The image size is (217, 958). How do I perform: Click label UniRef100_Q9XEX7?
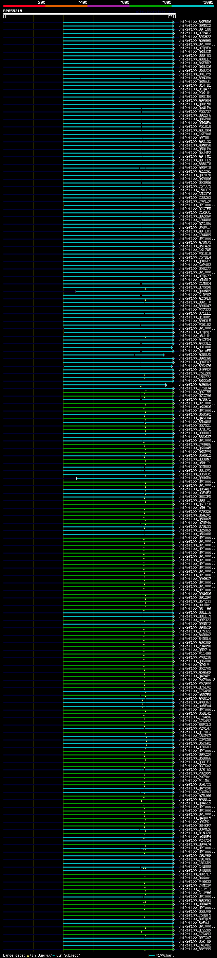click(x=195, y=362)
